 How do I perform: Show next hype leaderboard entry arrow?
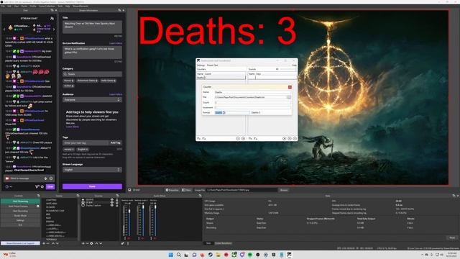(x=54, y=29)
